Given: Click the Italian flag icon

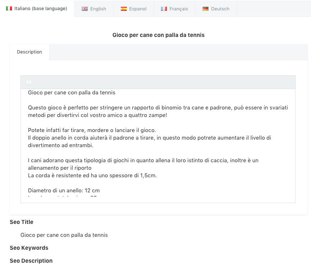Looking at the screenshot, I should (x=9, y=8).
